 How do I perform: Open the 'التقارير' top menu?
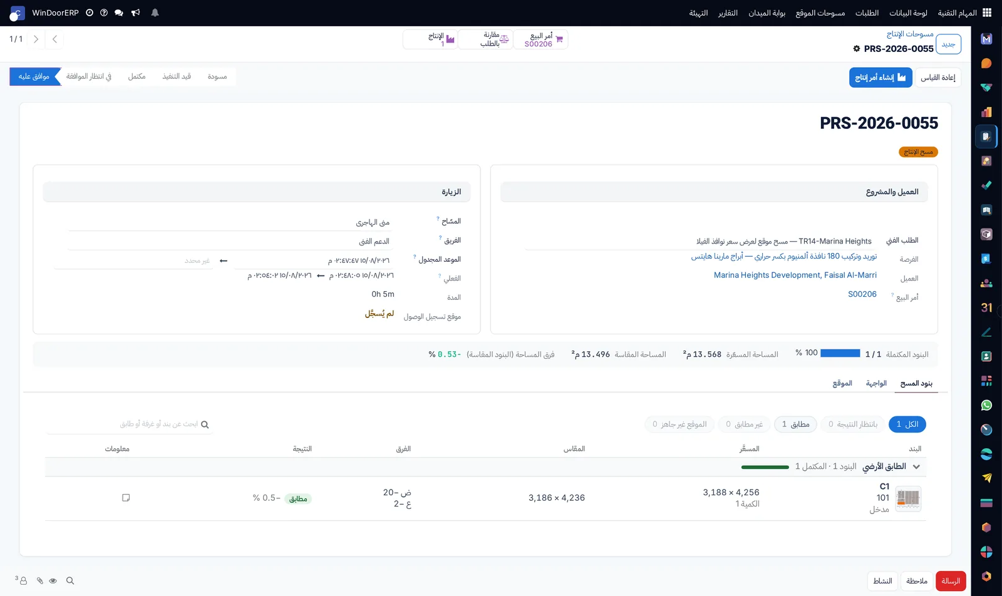pyautogui.click(x=728, y=13)
